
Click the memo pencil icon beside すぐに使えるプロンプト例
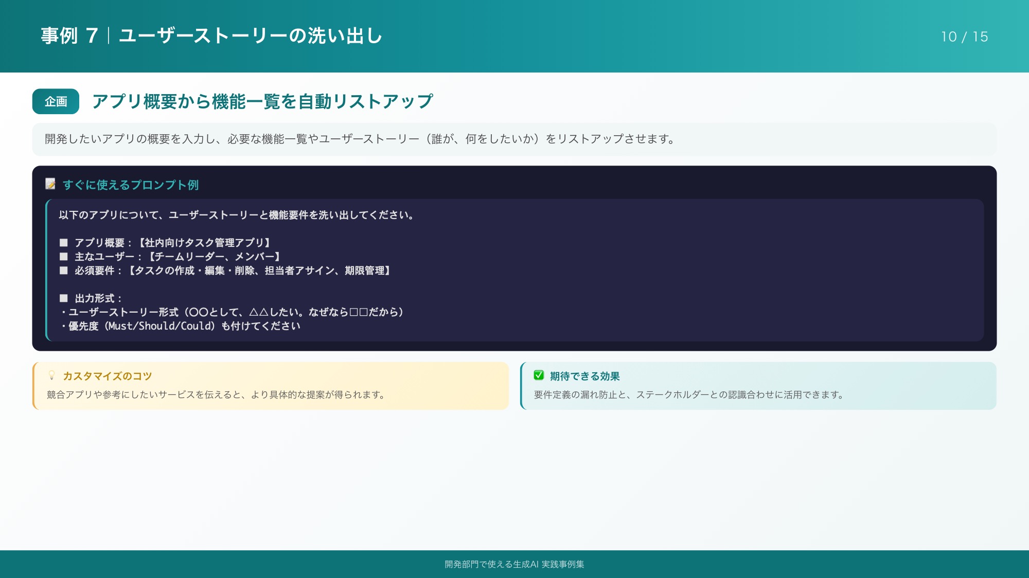pos(50,184)
